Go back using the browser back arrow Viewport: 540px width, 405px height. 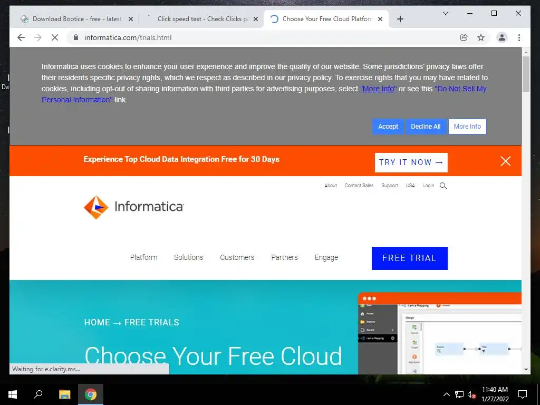(x=21, y=37)
